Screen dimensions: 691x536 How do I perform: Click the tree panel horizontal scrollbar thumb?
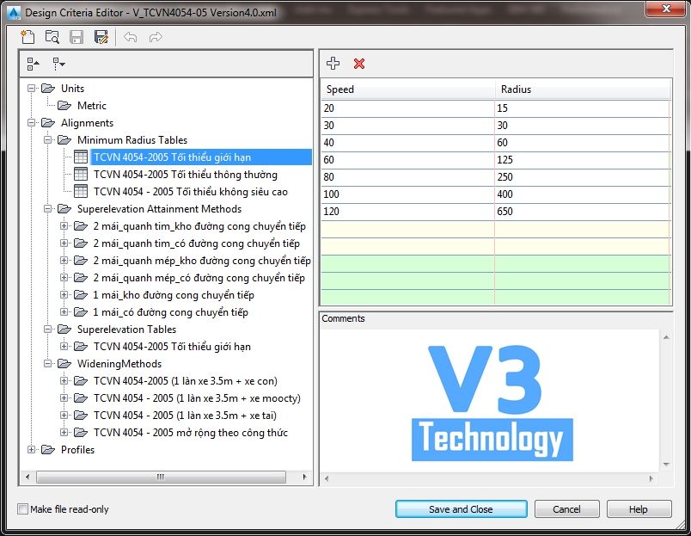coord(161,477)
